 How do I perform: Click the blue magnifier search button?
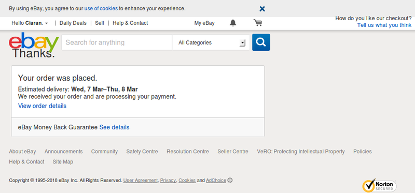click(x=261, y=42)
